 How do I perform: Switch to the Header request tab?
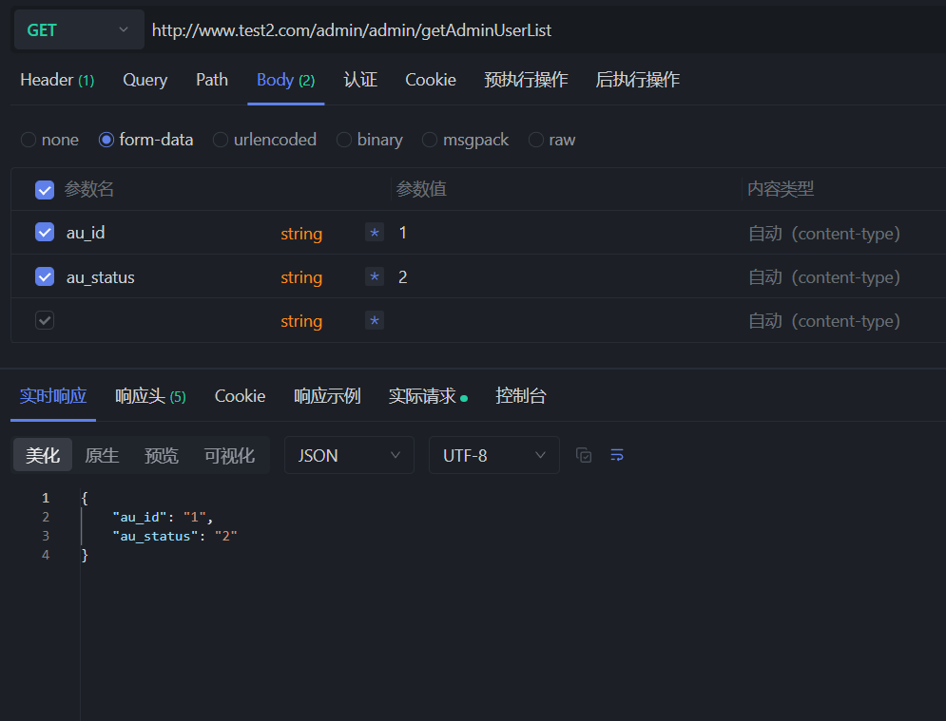(x=57, y=80)
